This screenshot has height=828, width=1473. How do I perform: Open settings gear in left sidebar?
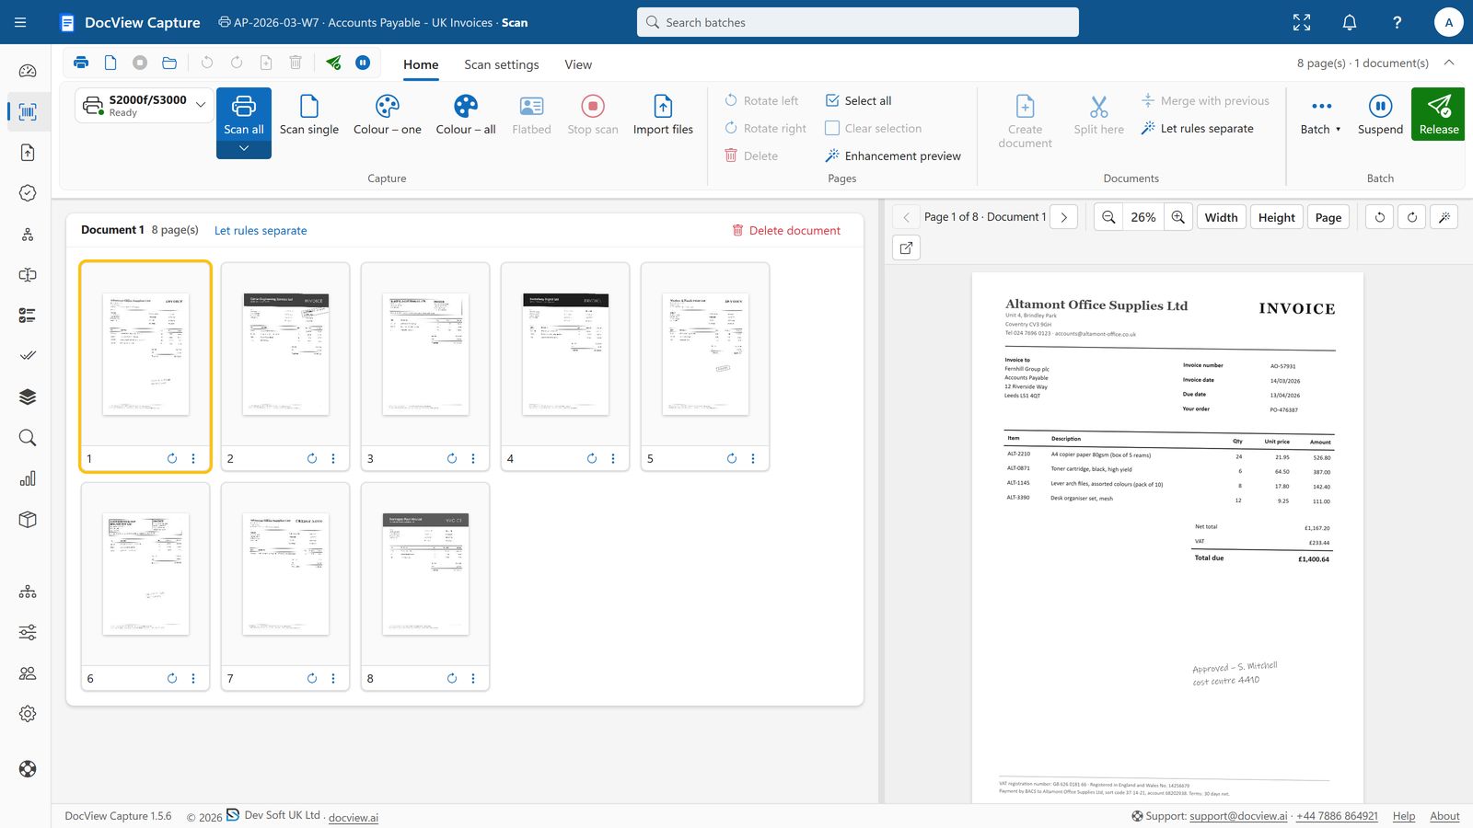point(28,714)
